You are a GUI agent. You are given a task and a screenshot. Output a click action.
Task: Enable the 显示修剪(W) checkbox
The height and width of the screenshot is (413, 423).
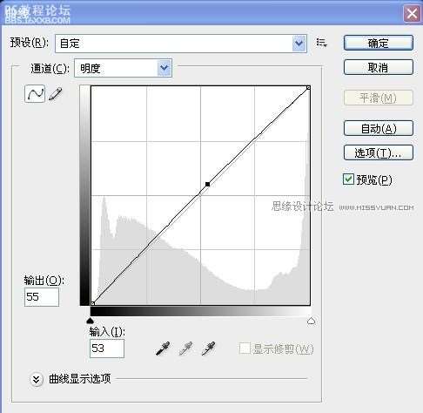click(x=245, y=349)
